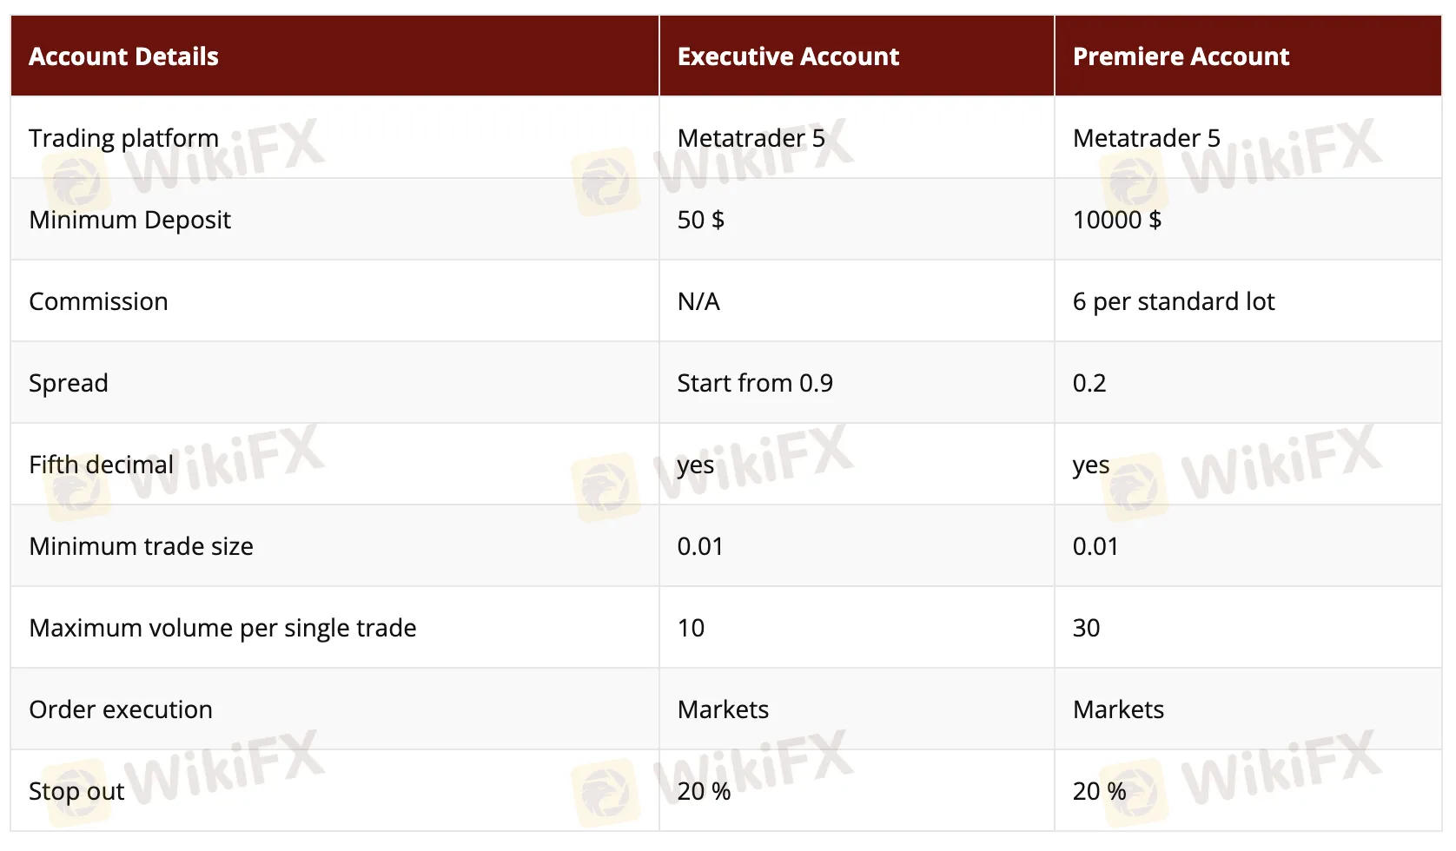The width and height of the screenshot is (1456, 851).
Task: Select the Minimum Deposit row label
Action: 129,220
